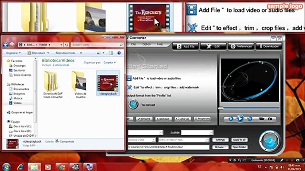Click the large round Convert button
305x171 pixels.
tap(269, 141)
